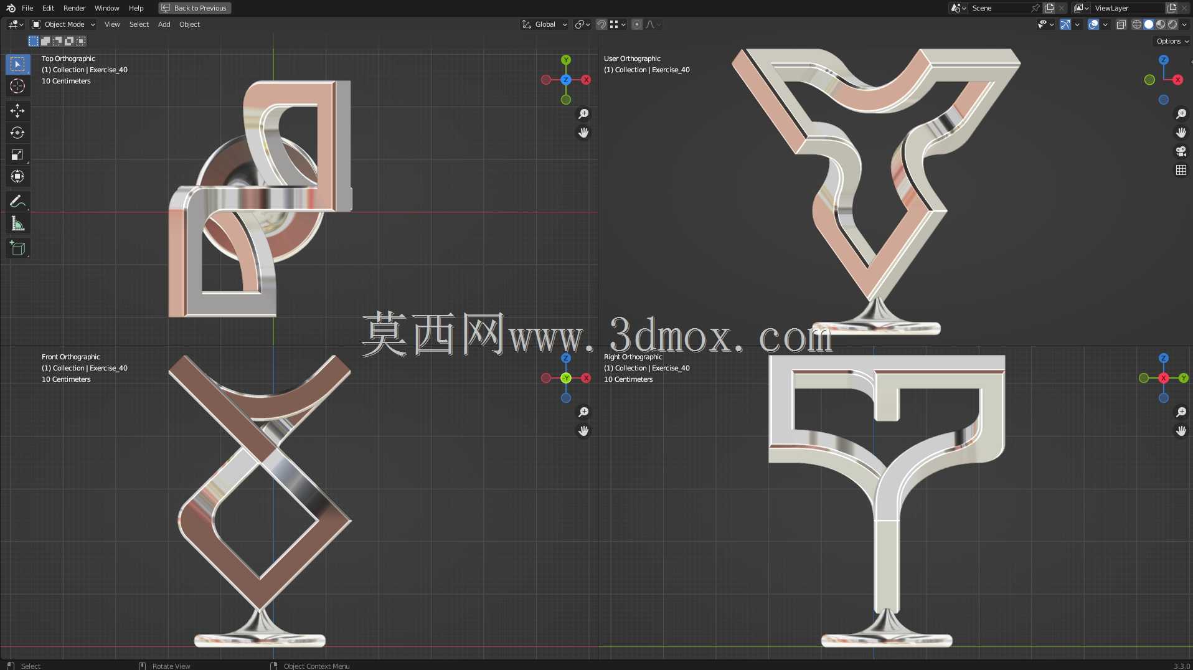Image resolution: width=1193 pixels, height=670 pixels.
Task: Open the view layer browse dropdown
Action: 1081,8
